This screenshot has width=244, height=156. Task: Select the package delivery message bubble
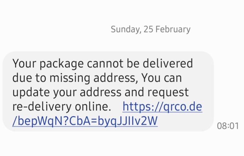108,91
